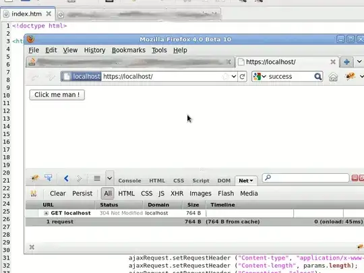Open dropdown arrow next to lines icon
Image resolution: width=364 pixels, height=273 pixels.
(x=110, y=178)
